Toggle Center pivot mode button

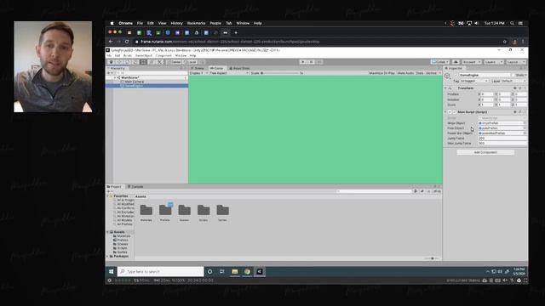174,62
